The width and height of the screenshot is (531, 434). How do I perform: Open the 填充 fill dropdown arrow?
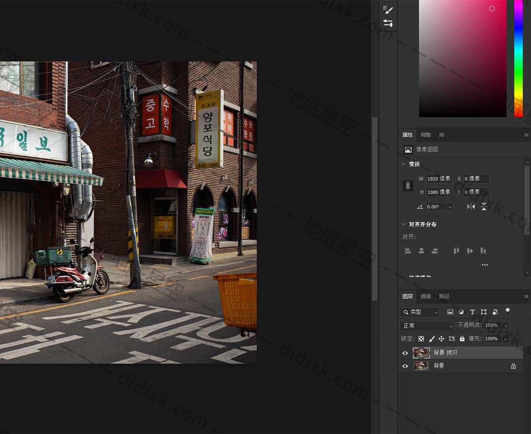point(506,339)
